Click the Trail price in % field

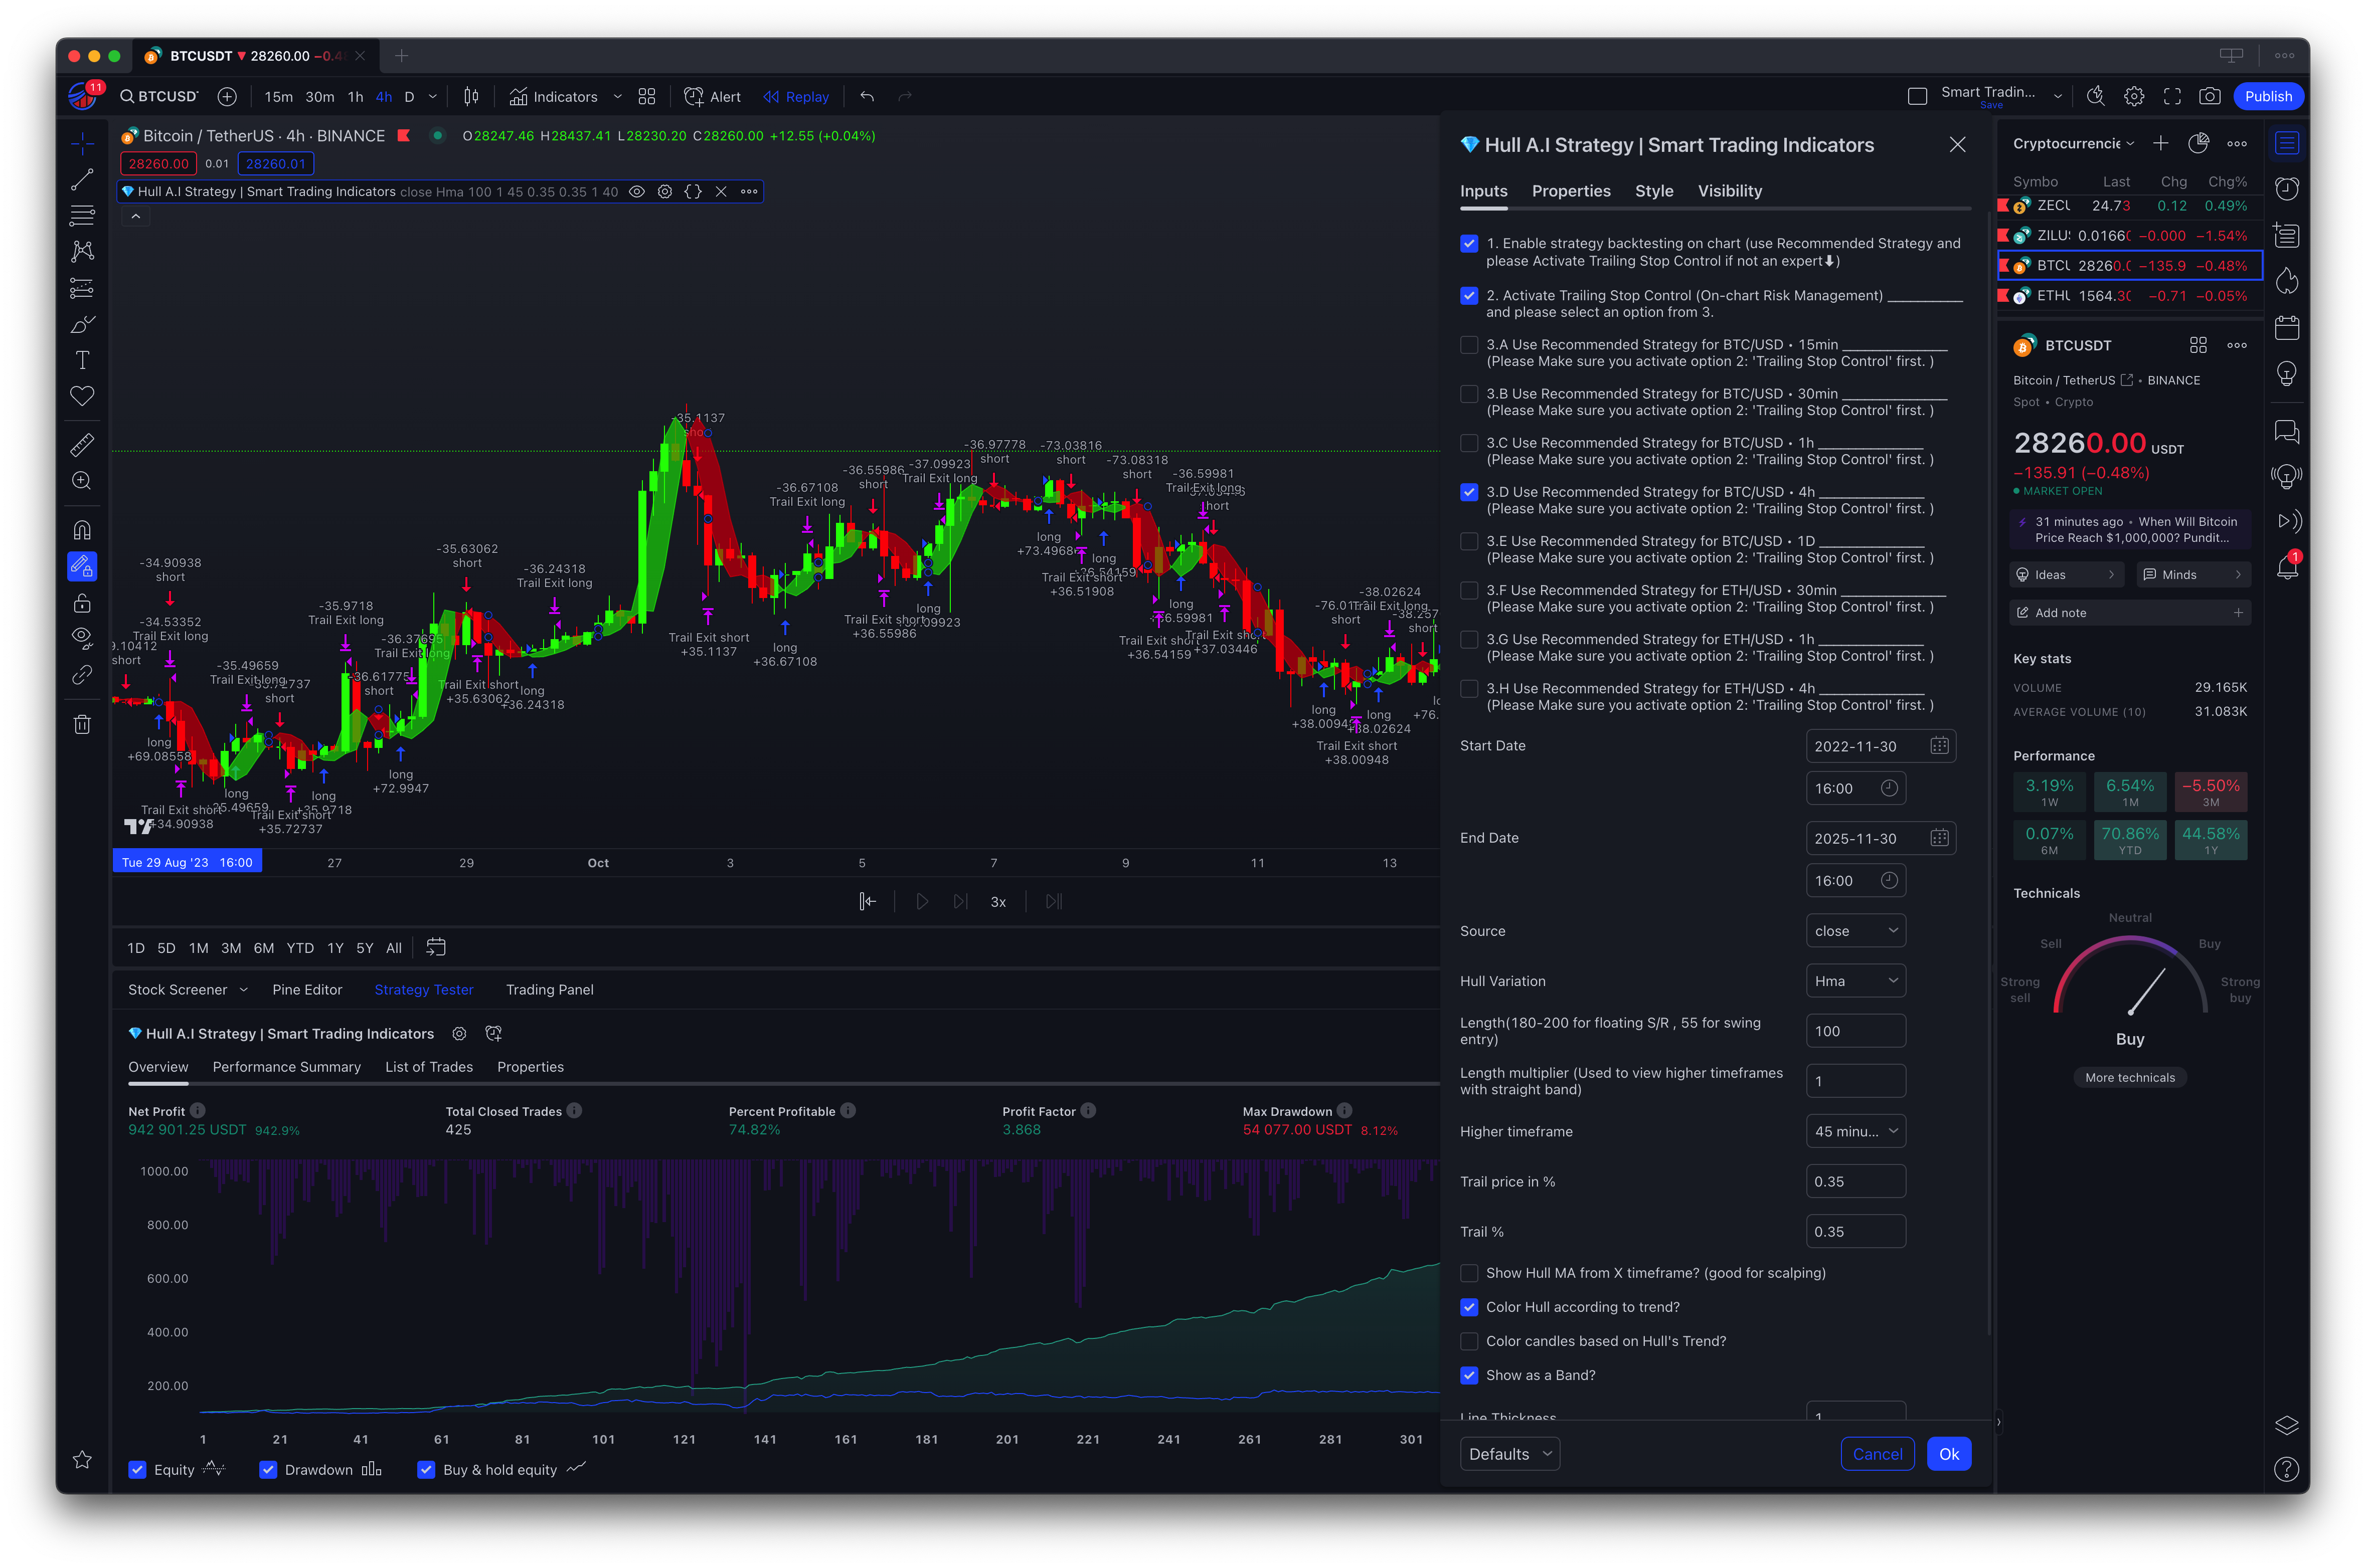(x=1855, y=1181)
